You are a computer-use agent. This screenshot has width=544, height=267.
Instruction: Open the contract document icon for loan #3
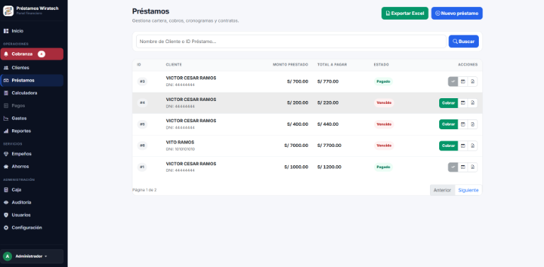pyautogui.click(x=472, y=82)
